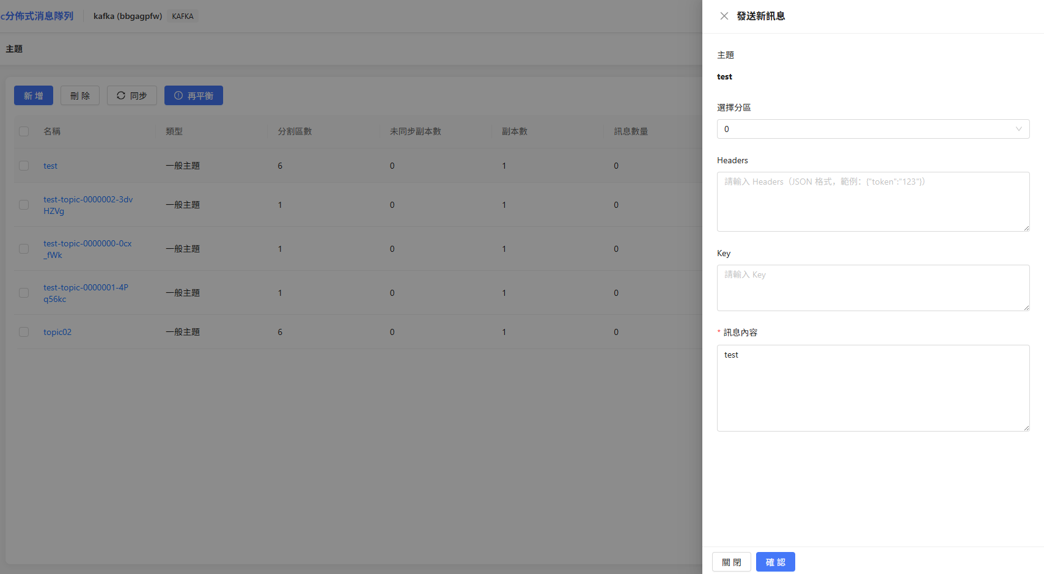Tick checkbox for test-topic-0000002-3dvHZVg row
1044x574 pixels.
coord(24,205)
